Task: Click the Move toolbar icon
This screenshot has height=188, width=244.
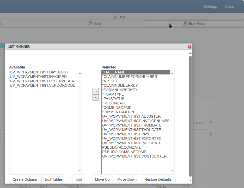Action: [x=90, y=23]
